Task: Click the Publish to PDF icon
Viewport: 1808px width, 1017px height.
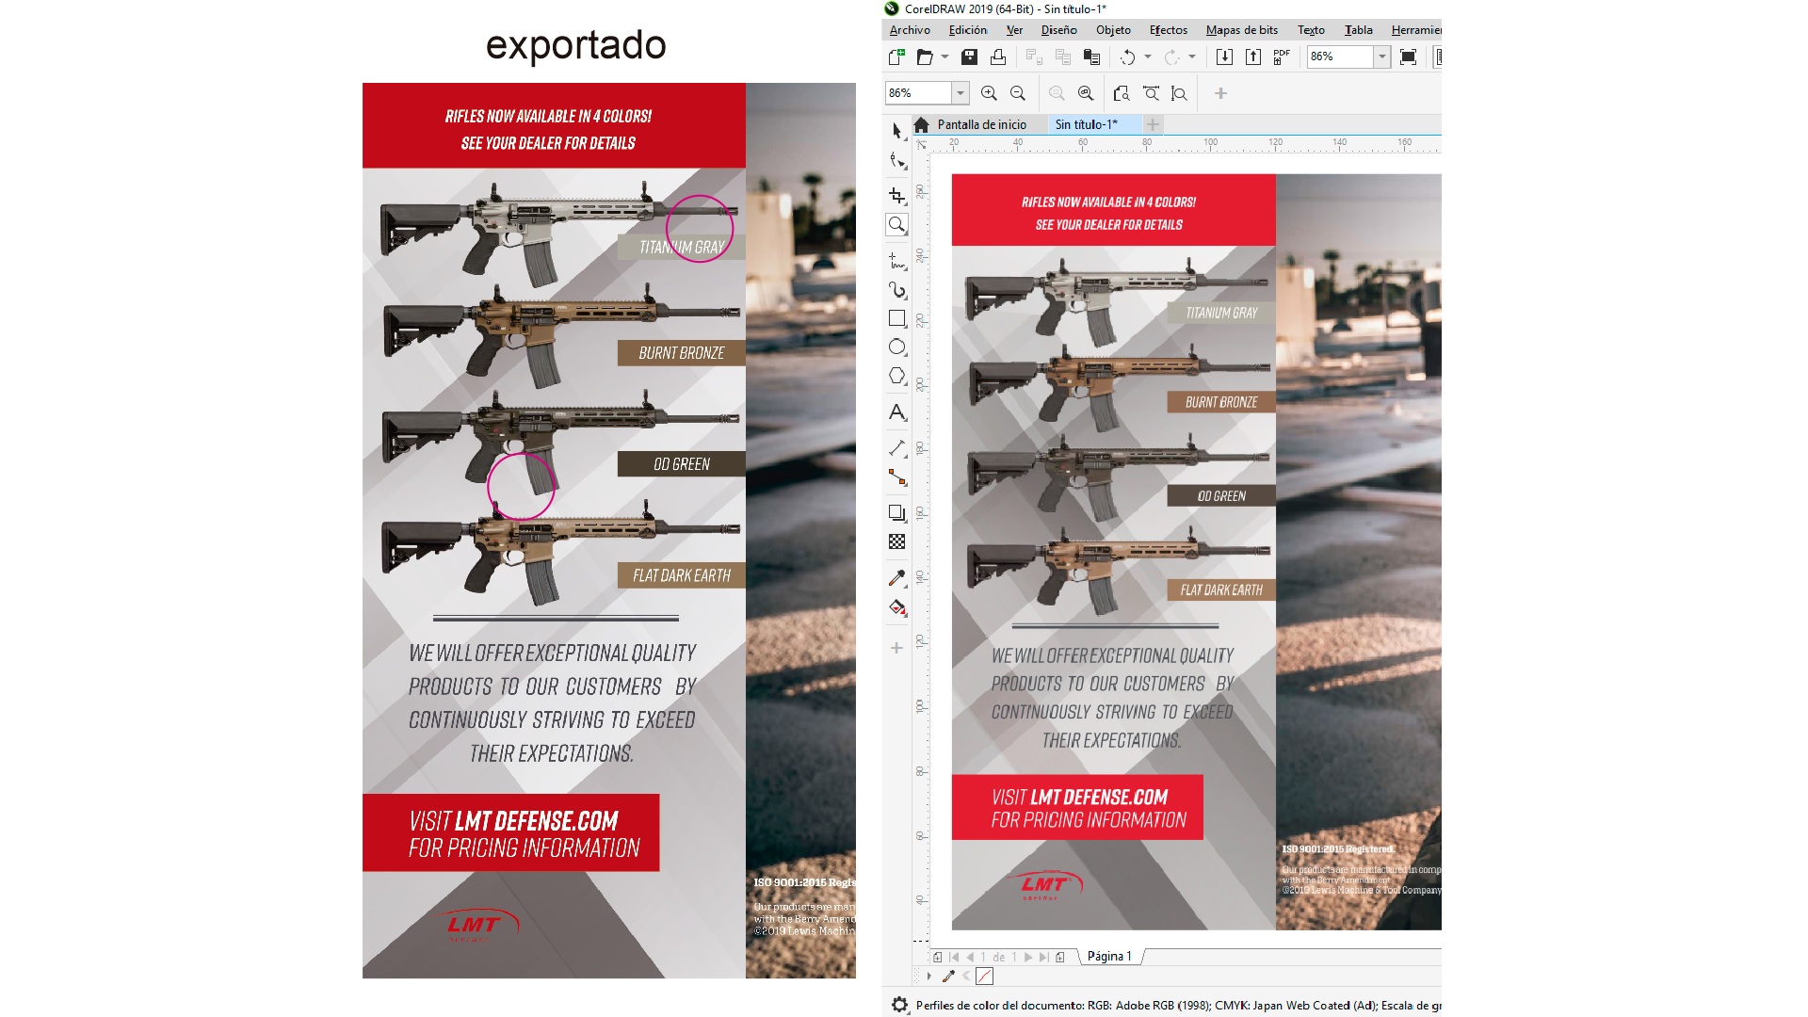Action: pos(1282,57)
